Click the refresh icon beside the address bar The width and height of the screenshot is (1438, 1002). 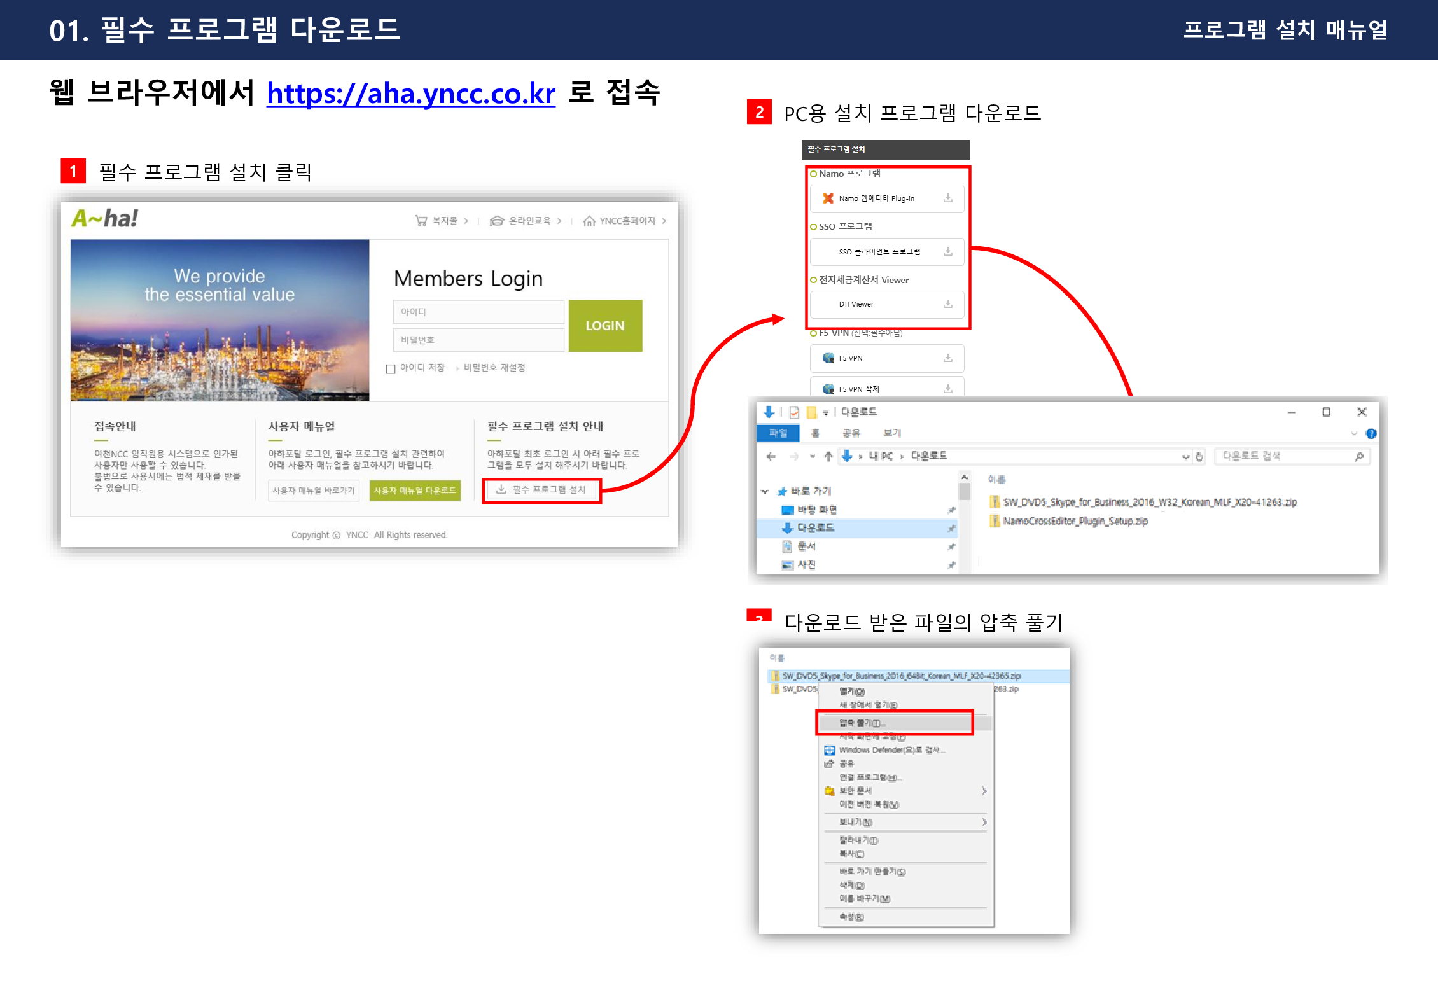coord(1199,456)
